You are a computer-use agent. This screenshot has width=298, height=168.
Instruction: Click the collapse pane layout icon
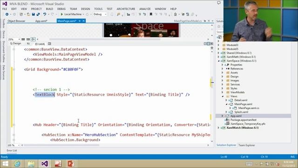click(x=211, y=44)
